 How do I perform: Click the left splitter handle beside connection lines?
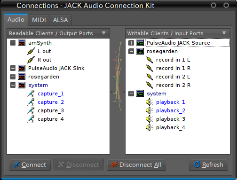[x=111, y=91]
